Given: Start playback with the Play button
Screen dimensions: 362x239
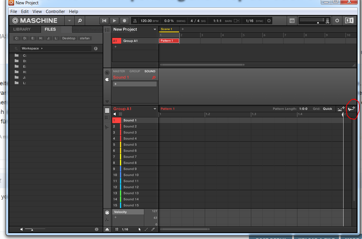Looking at the screenshot, I should [115, 21].
